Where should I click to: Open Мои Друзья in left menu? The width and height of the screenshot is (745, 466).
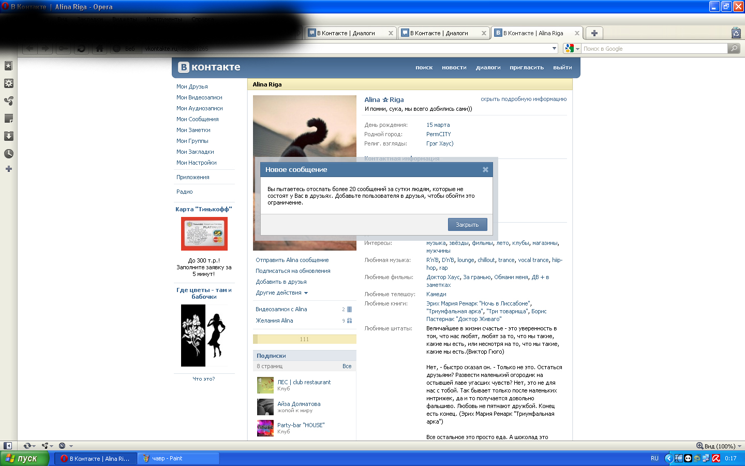pos(192,86)
